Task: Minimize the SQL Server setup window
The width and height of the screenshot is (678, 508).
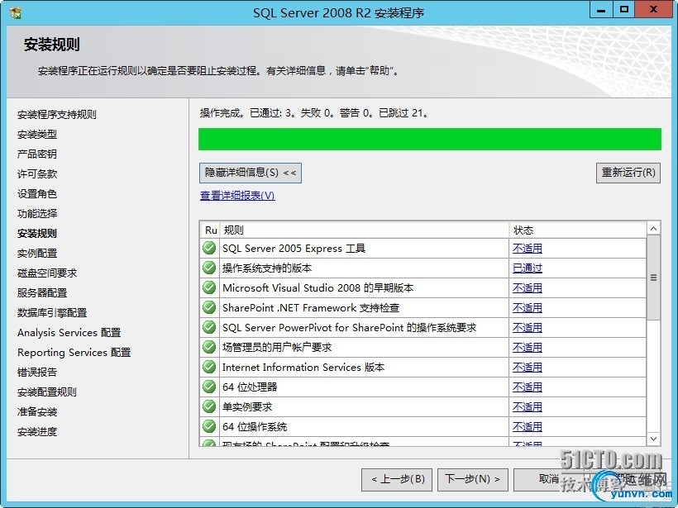Action: pyautogui.click(x=601, y=10)
